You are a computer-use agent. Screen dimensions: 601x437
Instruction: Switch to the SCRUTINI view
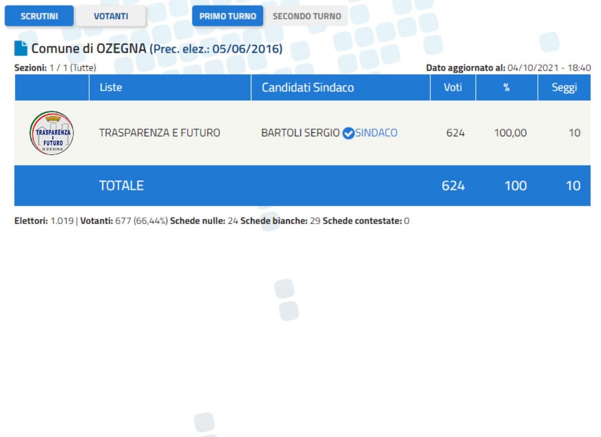click(x=39, y=16)
